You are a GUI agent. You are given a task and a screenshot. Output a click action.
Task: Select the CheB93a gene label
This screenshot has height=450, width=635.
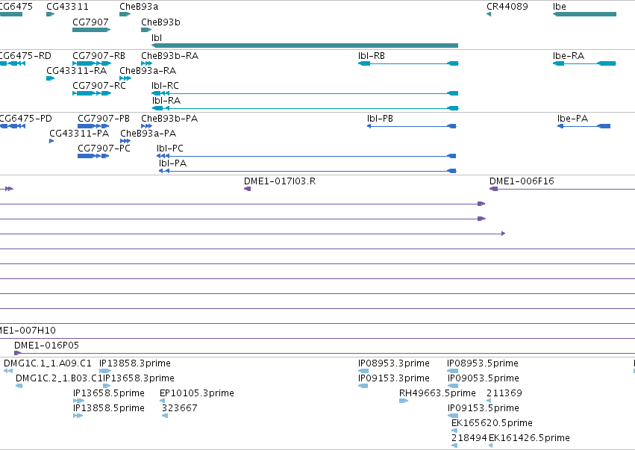139,7
